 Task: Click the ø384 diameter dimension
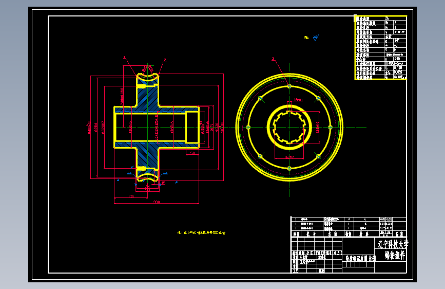[x=95, y=128]
